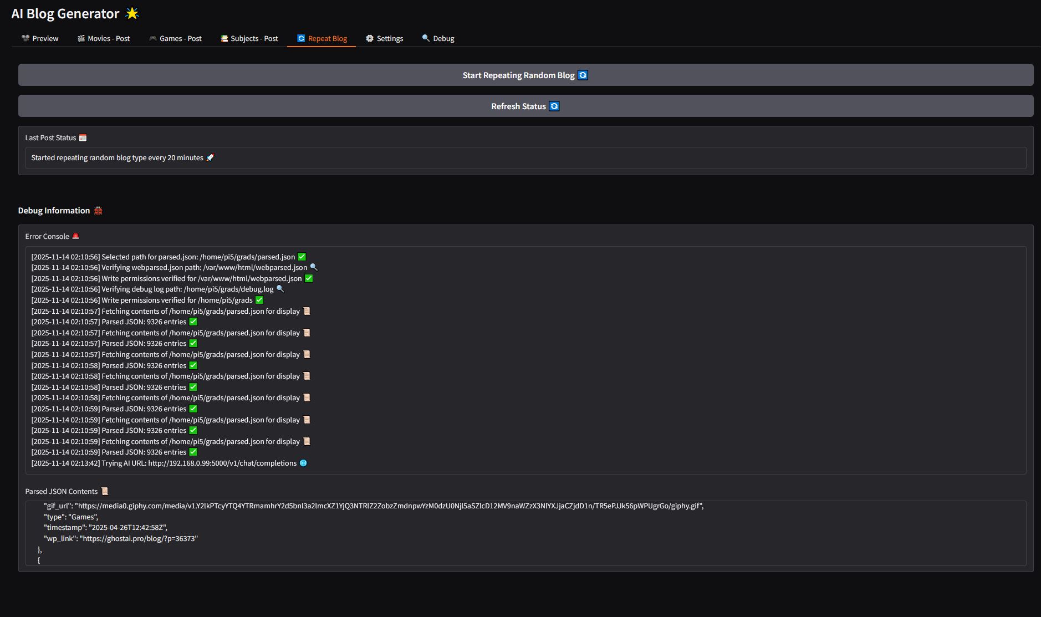Click the wp_link URL in Parsed JSON Contents
The image size is (1041, 617).
pyautogui.click(x=140, y=539)
